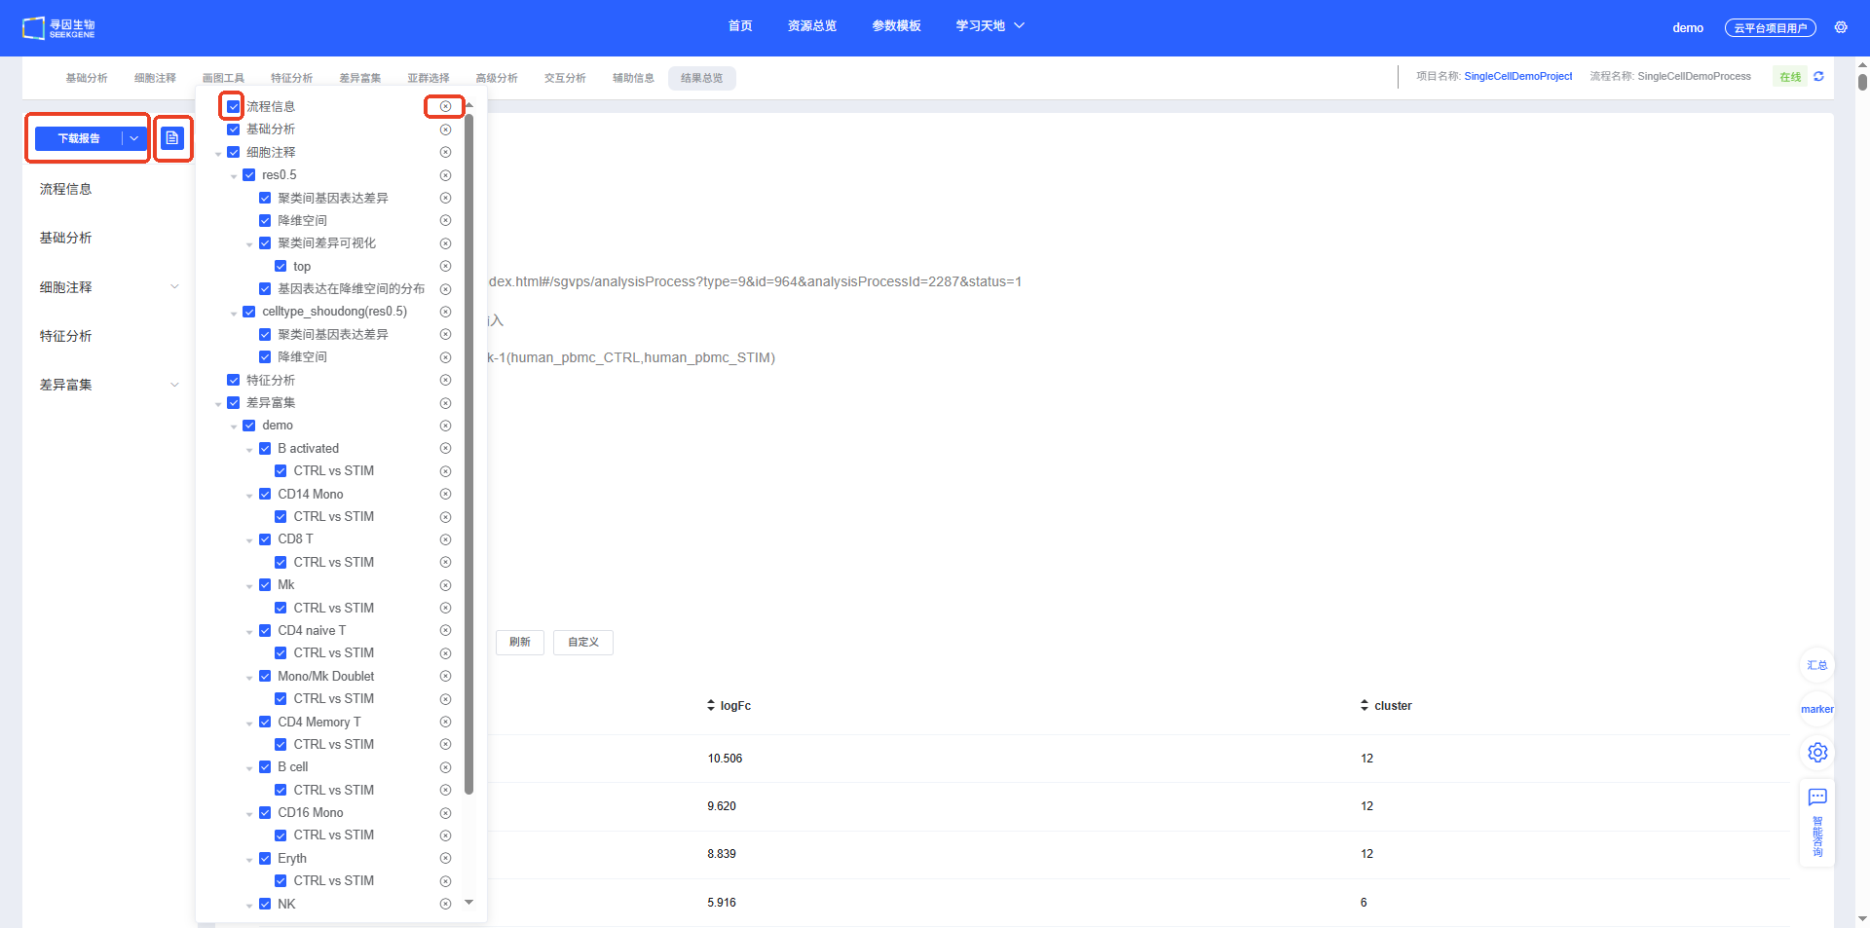Click the circled x beside B cell
This screenshot has height=928, width=1870.
point(445,767)
